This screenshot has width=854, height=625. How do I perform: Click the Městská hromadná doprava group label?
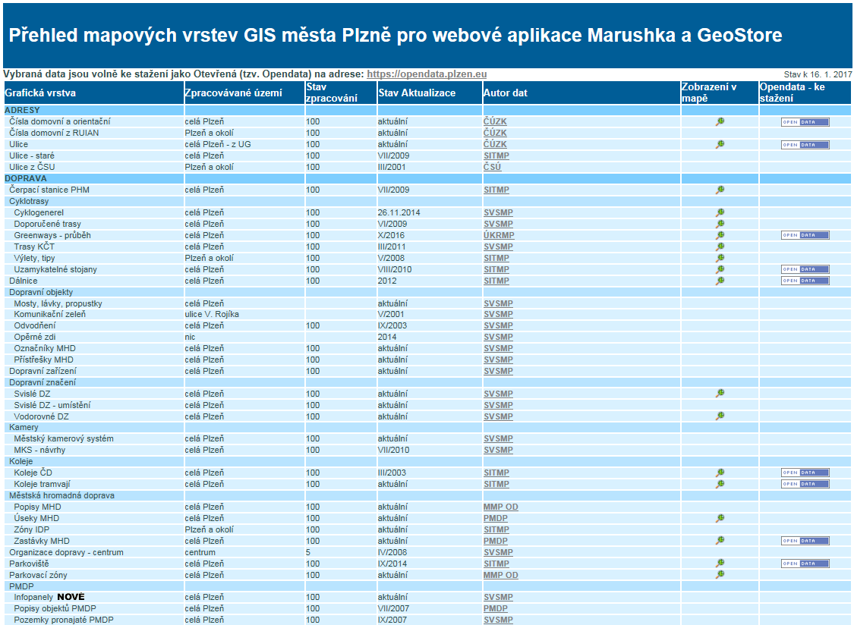(x=61, y=495)
